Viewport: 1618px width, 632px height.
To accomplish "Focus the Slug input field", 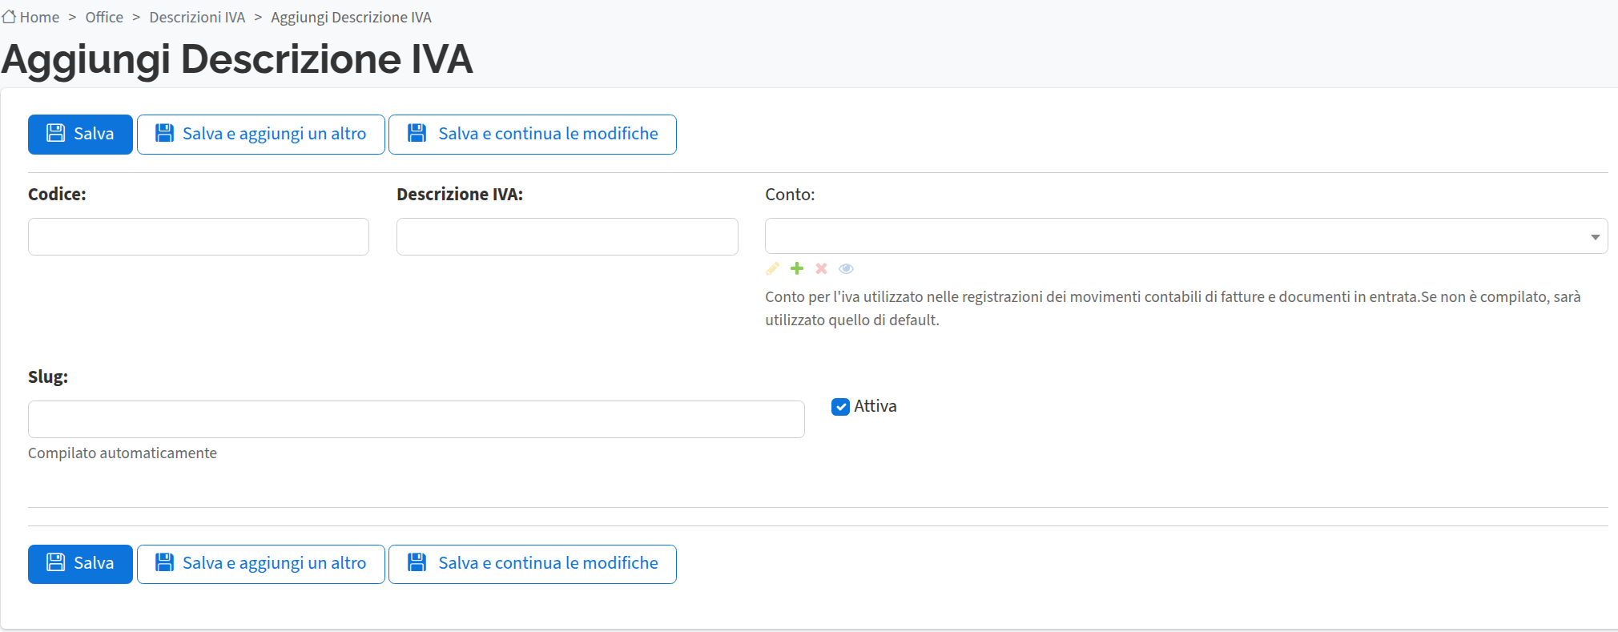I will click(417, 419).
